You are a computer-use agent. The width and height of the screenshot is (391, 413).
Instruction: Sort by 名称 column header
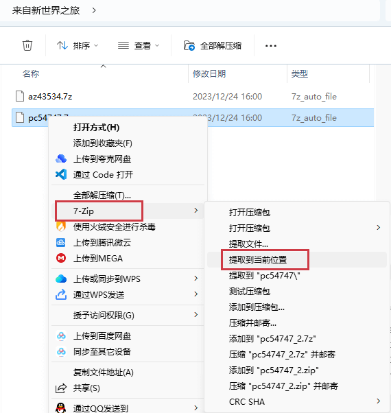click(31, 74)
